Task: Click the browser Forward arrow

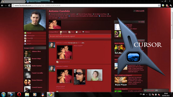Action: 6,5
